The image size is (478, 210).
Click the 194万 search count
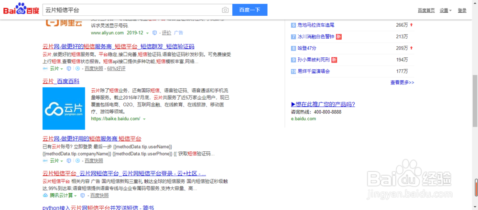click(402, 60)
